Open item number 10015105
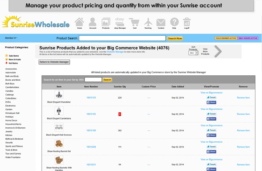 click(x=91, y=114)
